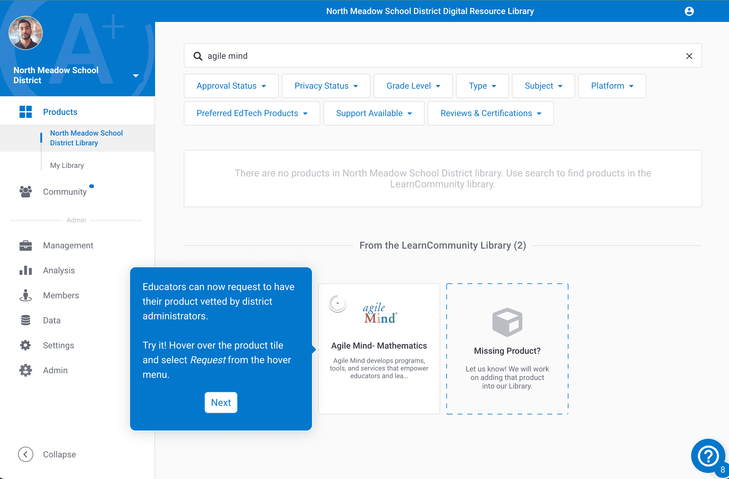The width and height of the screenshot is (729, 479).
Task: Expand Preferred EdTech Products filter
Action: (252, 113)
